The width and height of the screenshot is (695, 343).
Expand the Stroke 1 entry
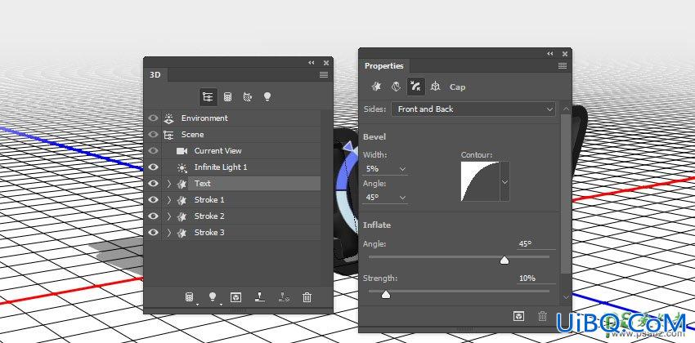coord(169,200)
